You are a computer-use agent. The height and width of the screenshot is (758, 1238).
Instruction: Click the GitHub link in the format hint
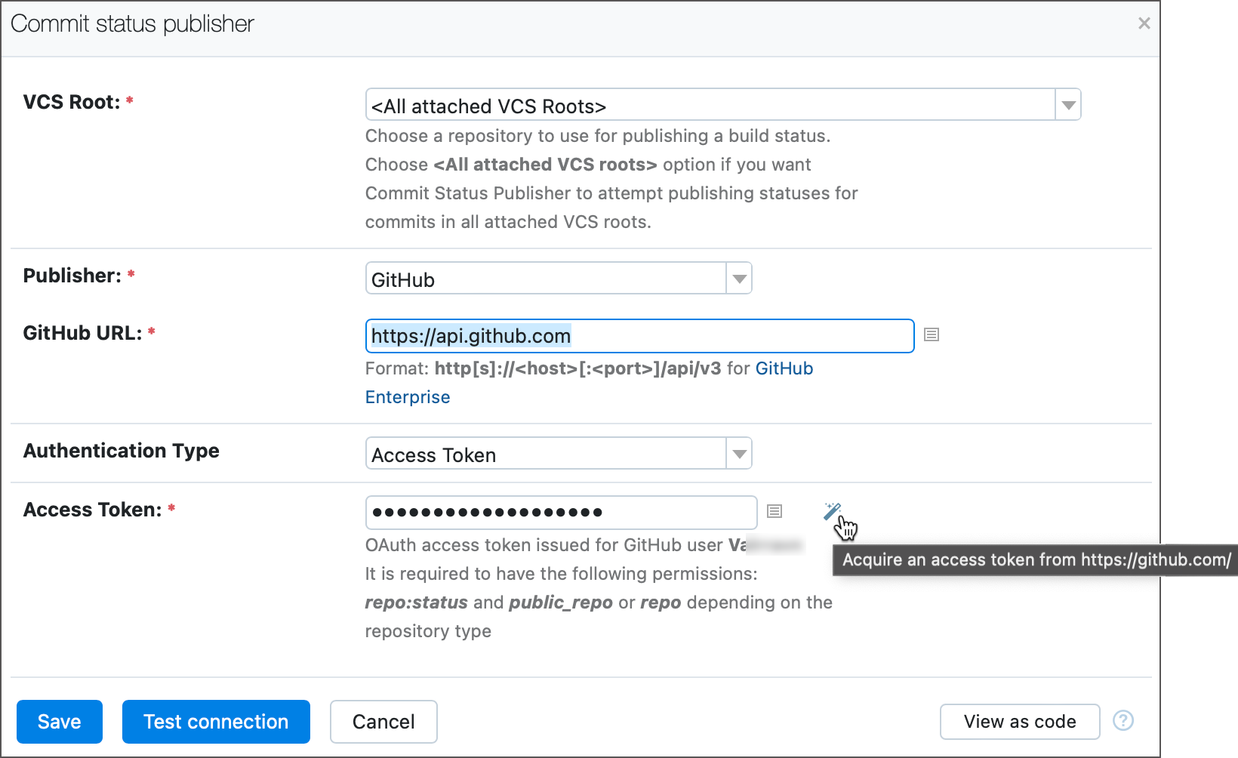click(784, 368)
